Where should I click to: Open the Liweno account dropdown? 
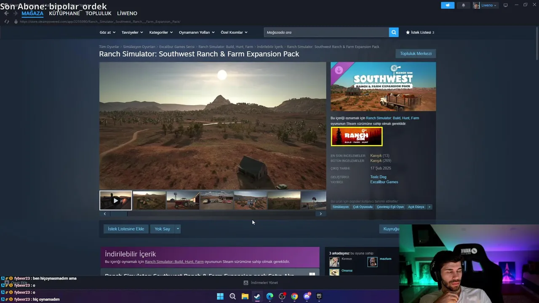coord(489,5)
